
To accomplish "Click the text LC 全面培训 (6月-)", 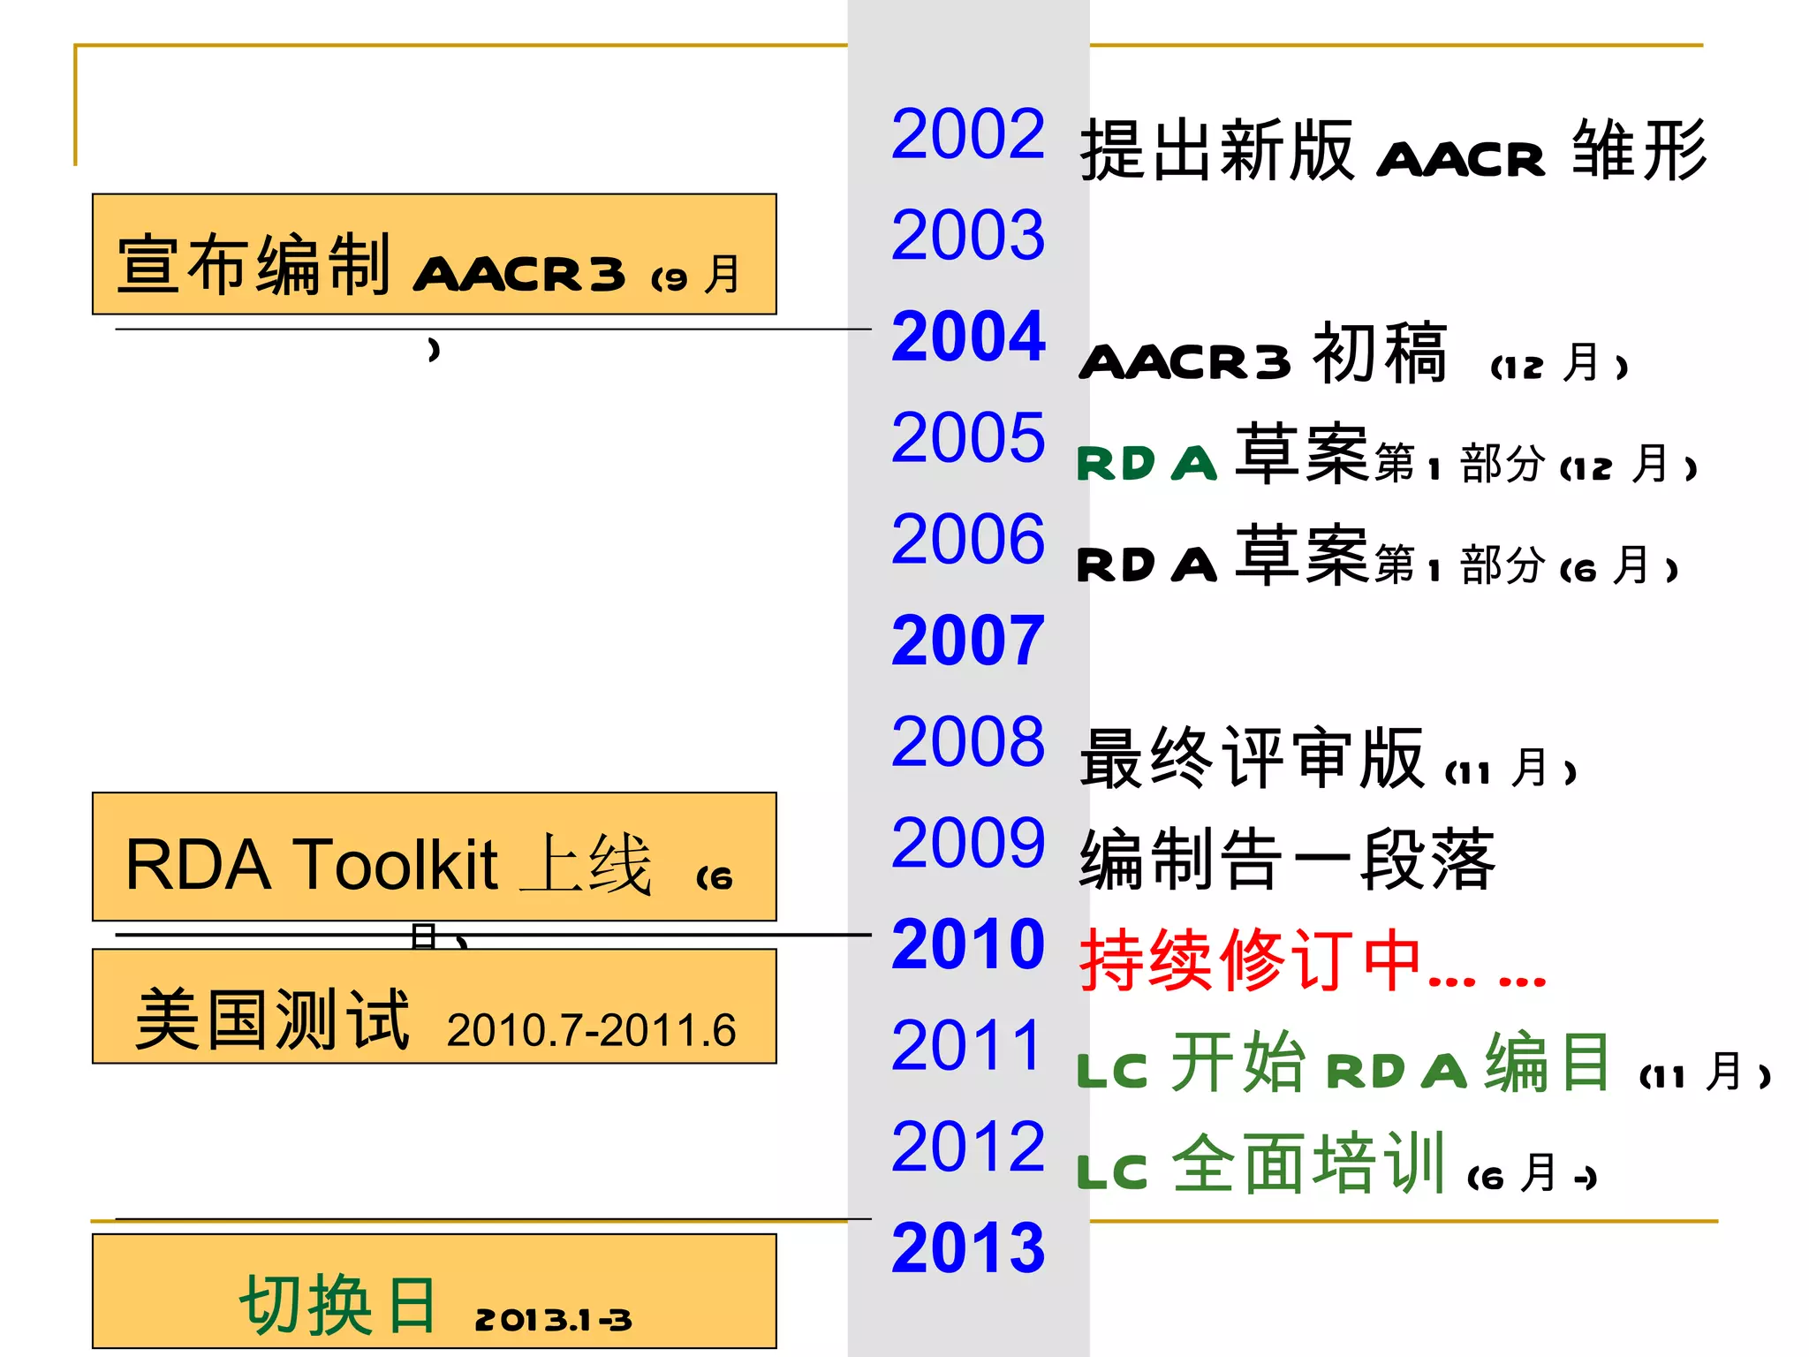I will (1337, 1164).
